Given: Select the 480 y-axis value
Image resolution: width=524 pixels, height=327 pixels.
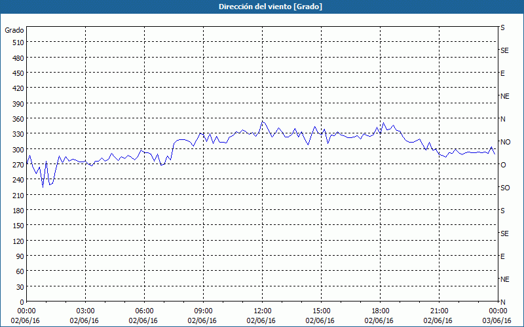Looking at the screenshot, I should (18, 58).
